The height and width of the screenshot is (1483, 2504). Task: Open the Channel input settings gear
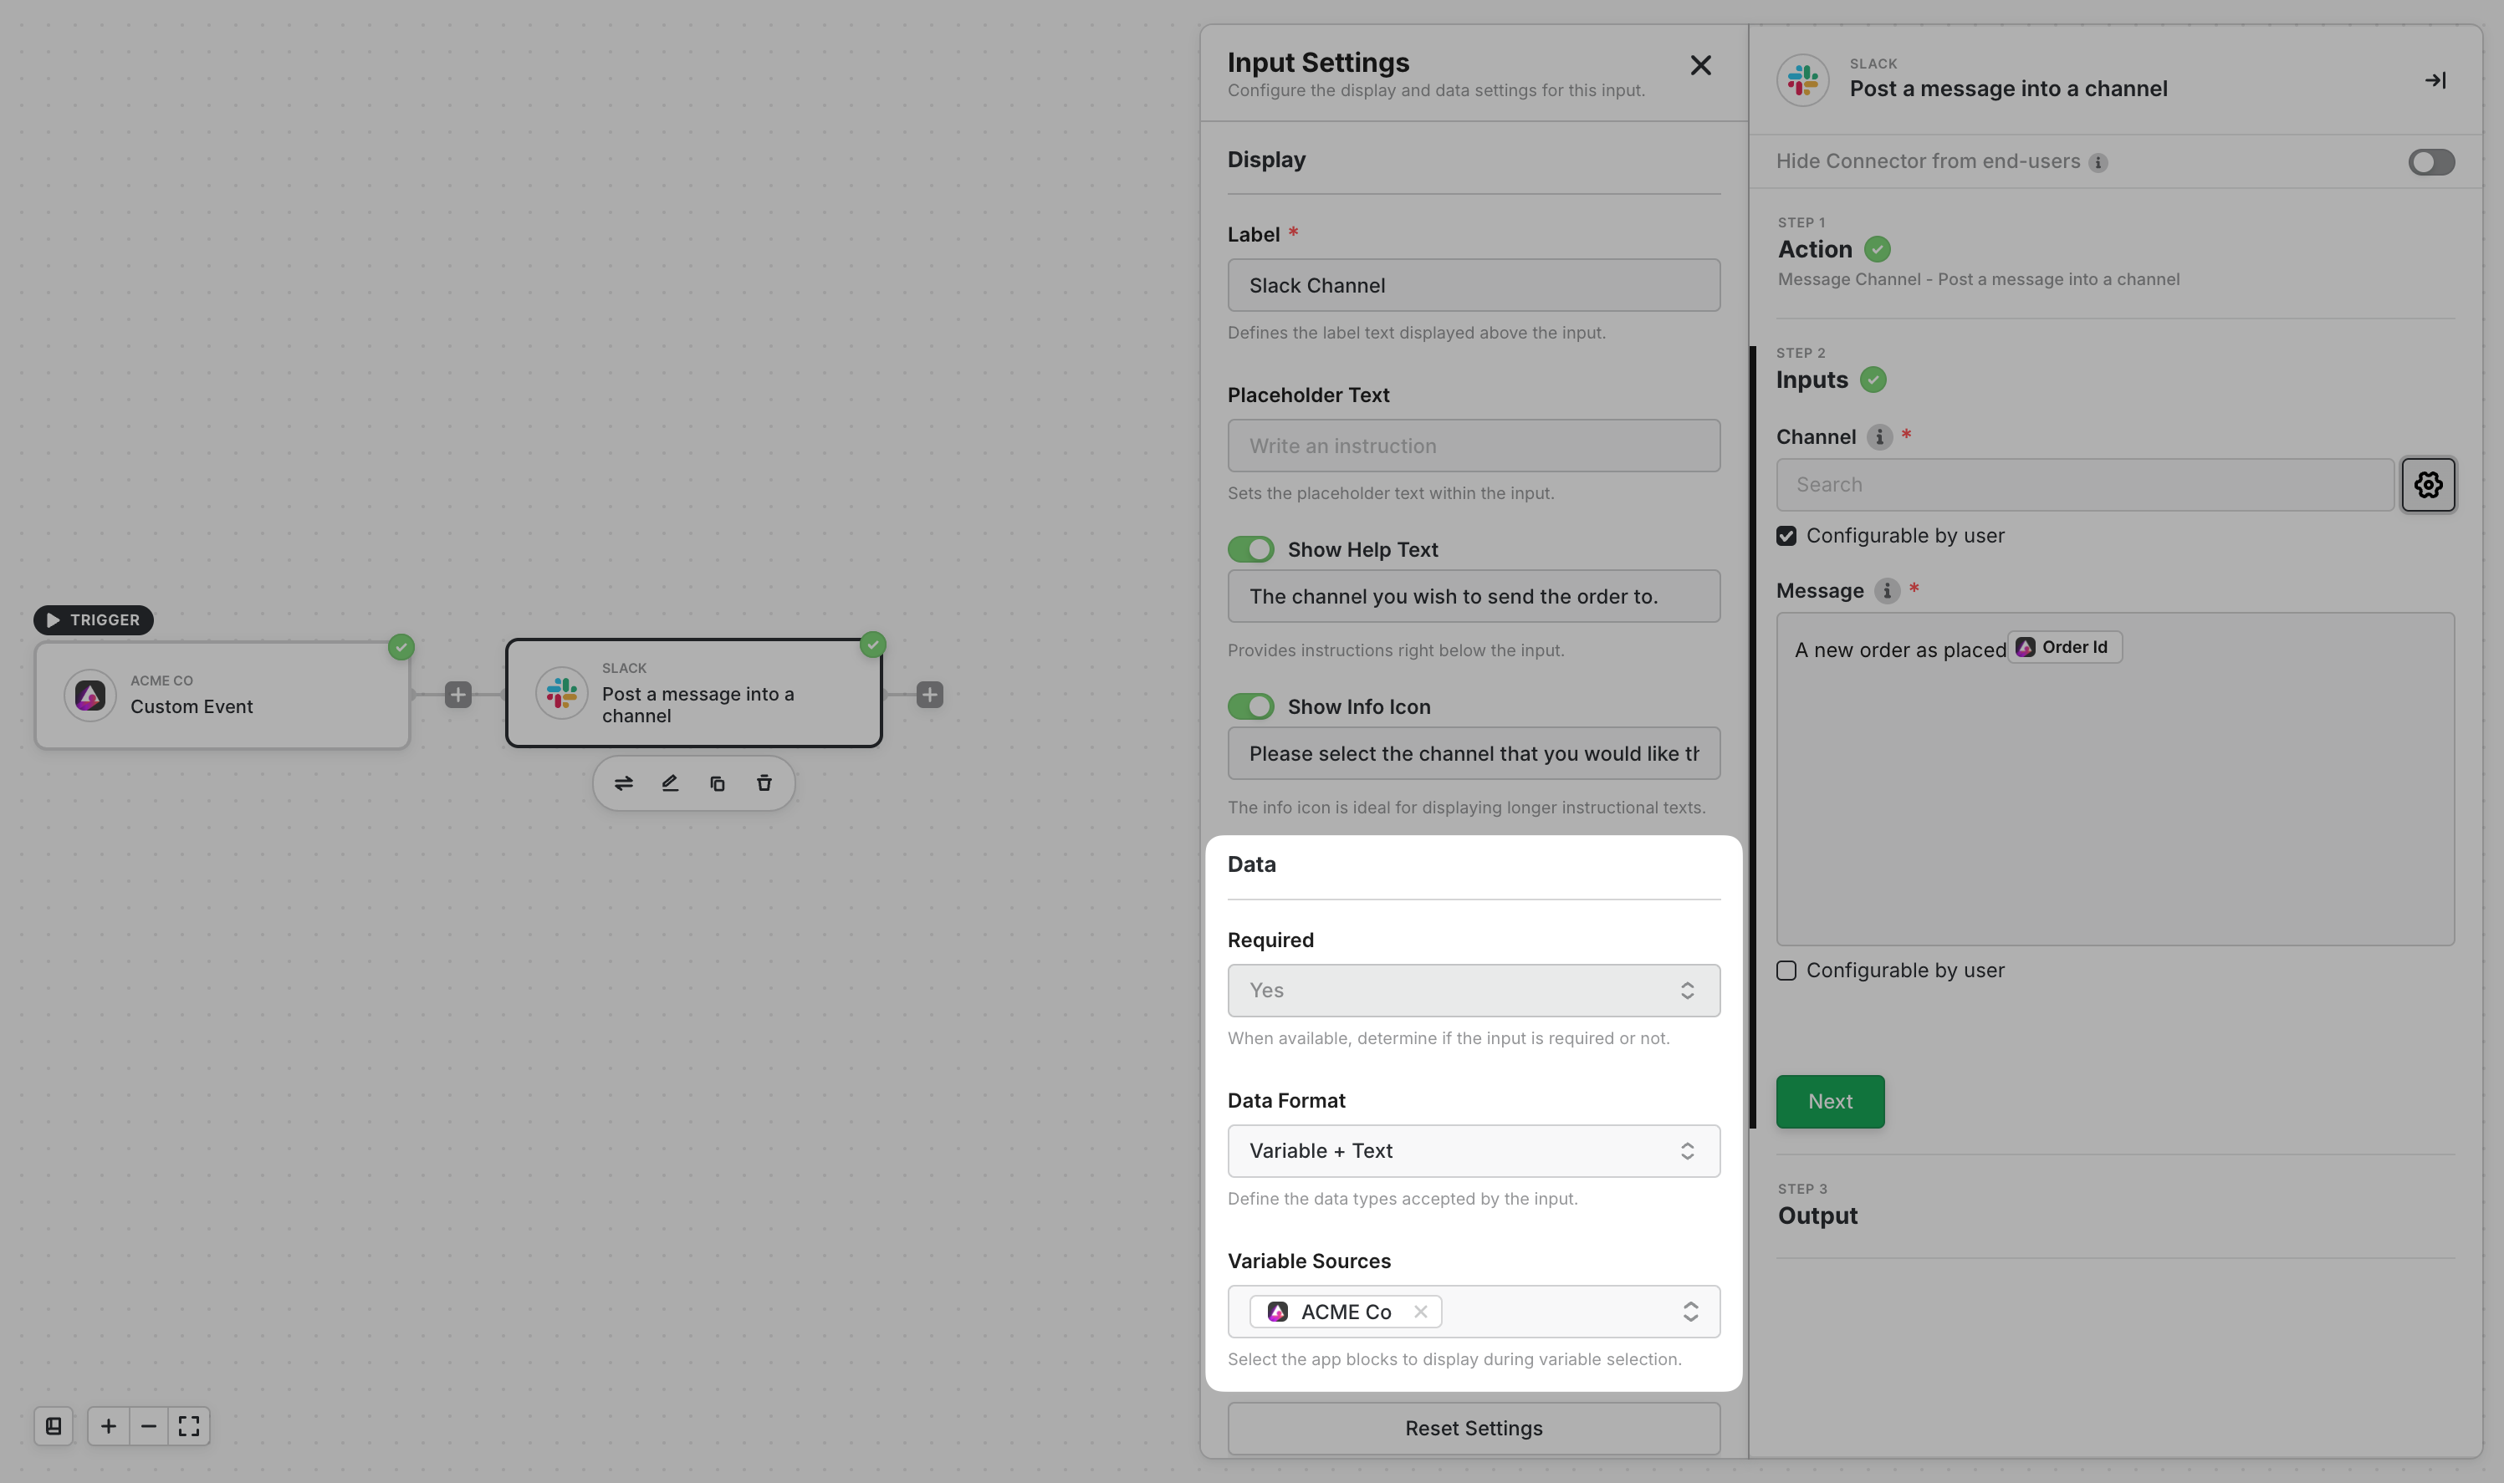tap(2428, 485)
